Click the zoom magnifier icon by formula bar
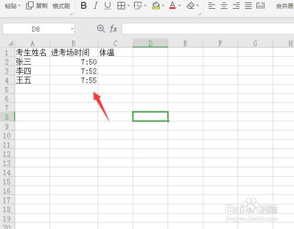This screenshot has height=229, width=294. 101,29
